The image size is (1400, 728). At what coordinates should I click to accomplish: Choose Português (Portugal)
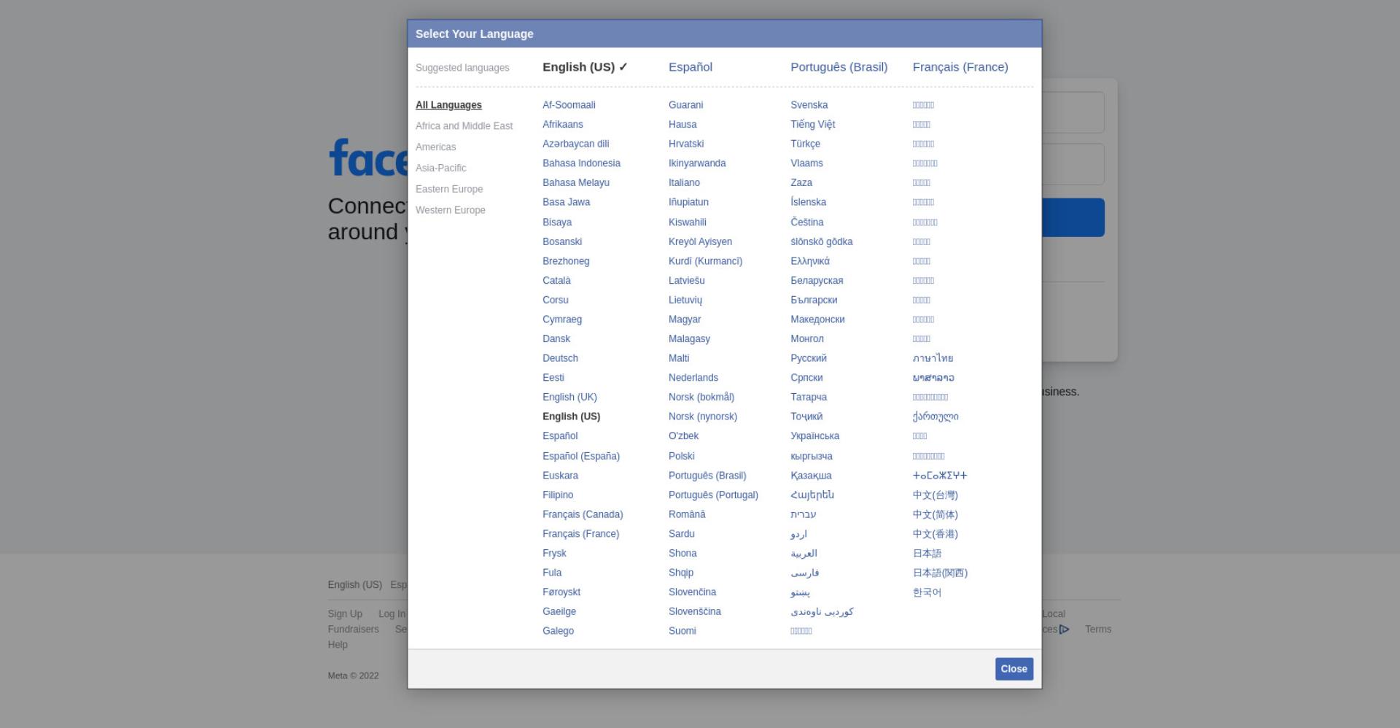713,495
